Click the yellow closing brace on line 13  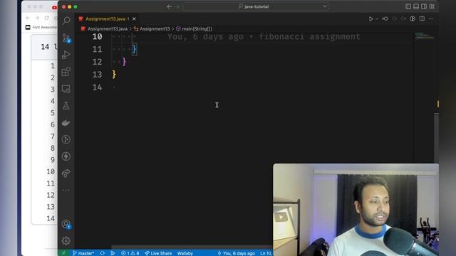(114, 74)
